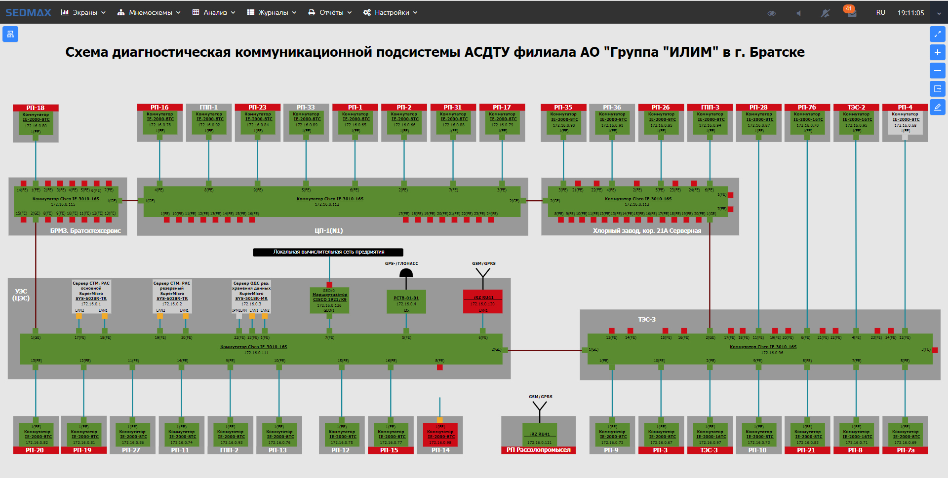Open the mimic diagram tree panel button

pyautogui.click(x=10, y=34)
